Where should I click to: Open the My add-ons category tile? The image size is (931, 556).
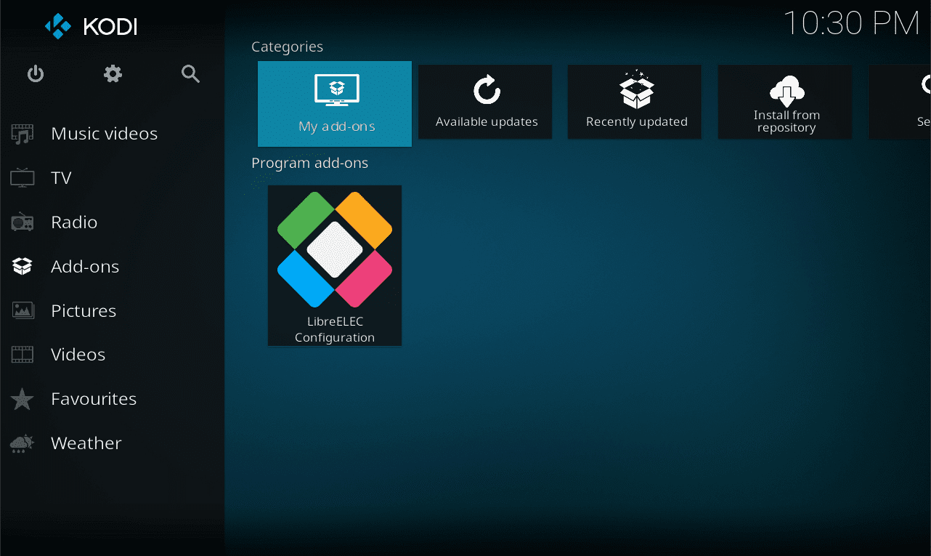(x=335, y=103)
